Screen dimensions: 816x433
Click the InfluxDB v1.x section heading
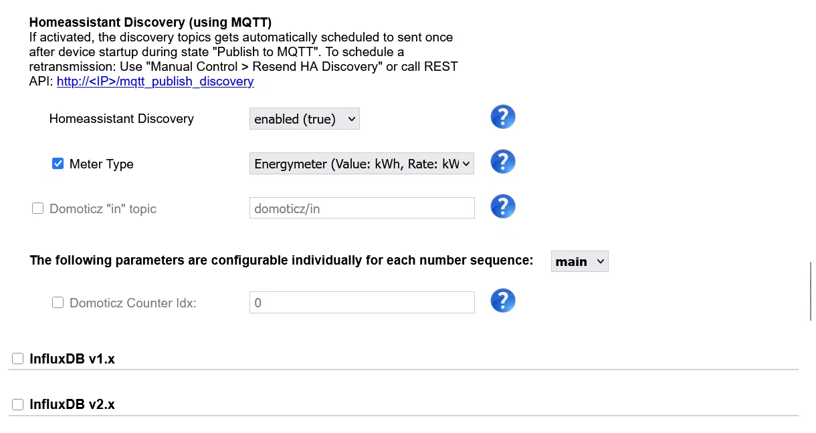(x=72, y=359)
